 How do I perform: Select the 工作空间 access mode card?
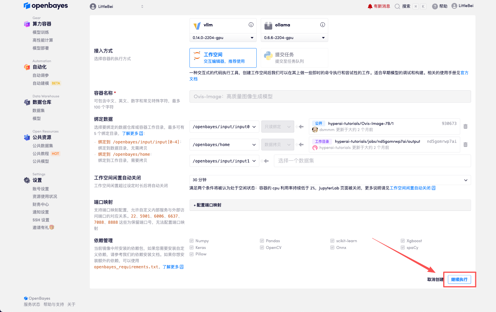pos(223,58)
